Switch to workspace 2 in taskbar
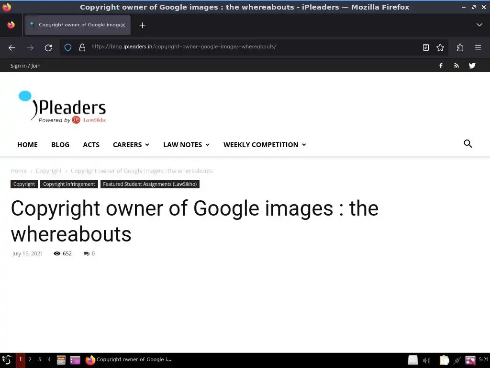 pos(30,359)
